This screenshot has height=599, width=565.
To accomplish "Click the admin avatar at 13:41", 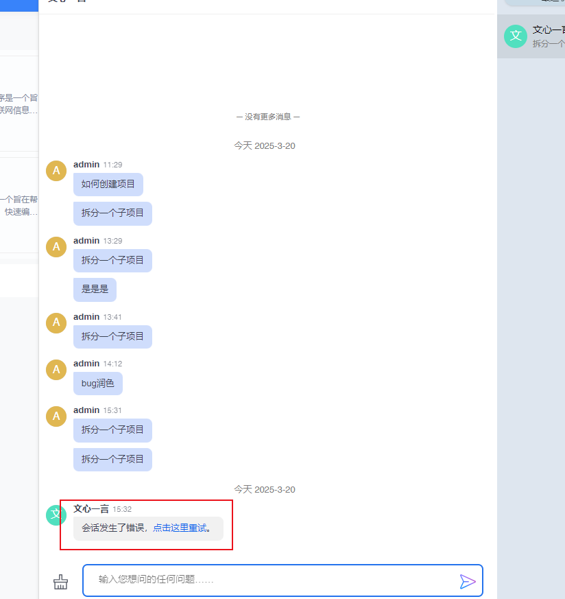I will point(56,322).
